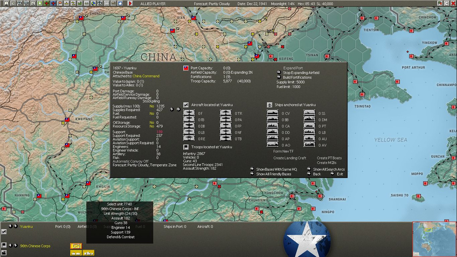Open the 'OP' toolbar icon
Viewport: 457px width, 257px height.
pos(106,3)
